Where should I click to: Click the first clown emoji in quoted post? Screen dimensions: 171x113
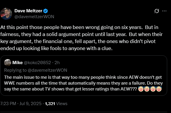point(141,89)
